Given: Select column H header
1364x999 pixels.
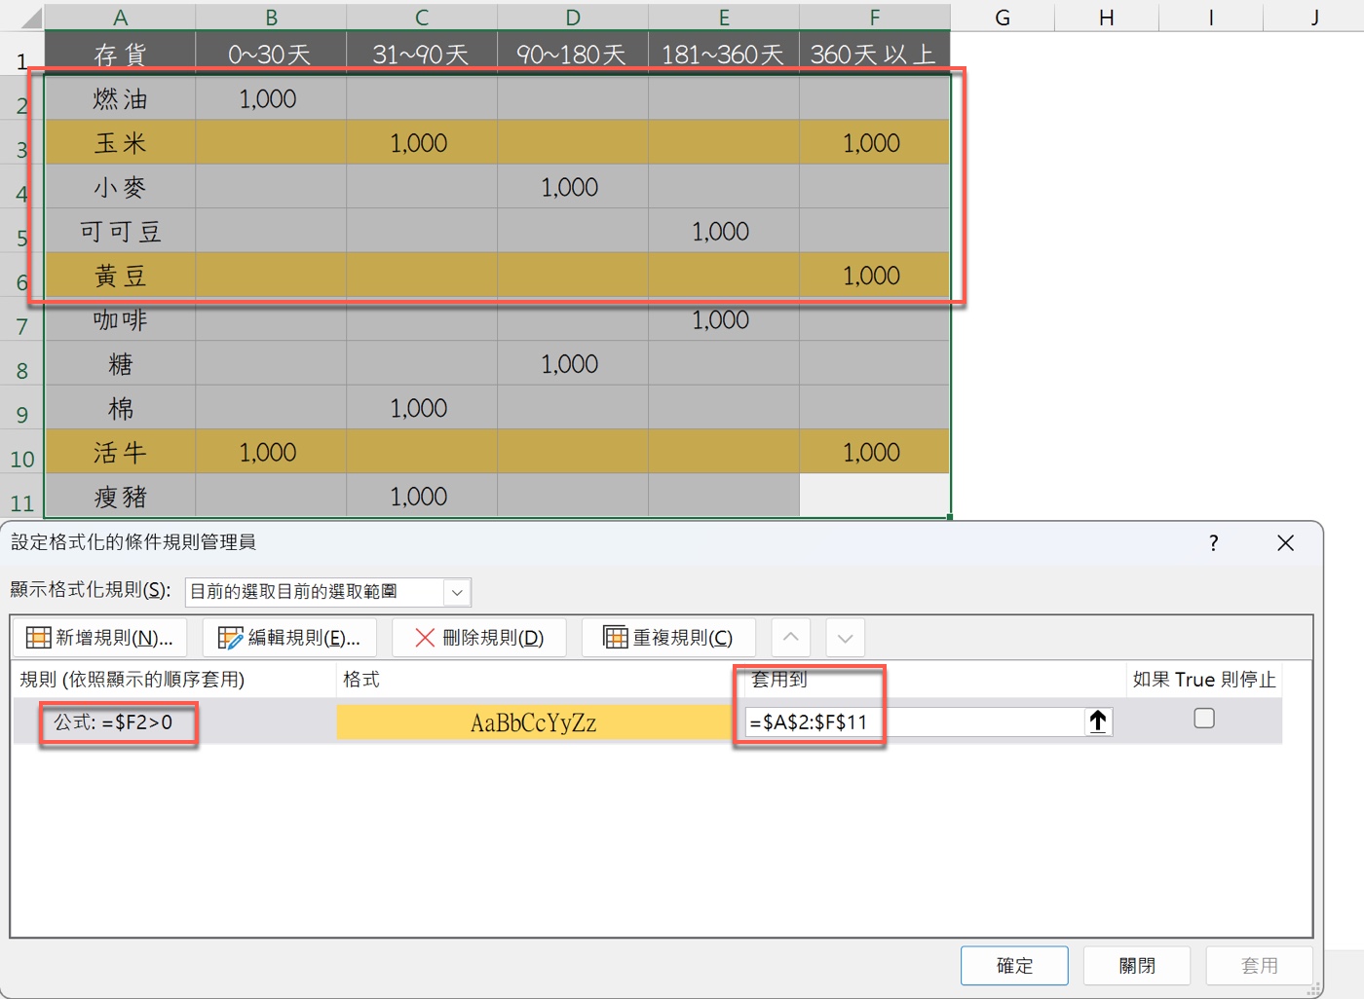Looking at the screenshot, I should pyautogui.click(x=1107, y=17).
